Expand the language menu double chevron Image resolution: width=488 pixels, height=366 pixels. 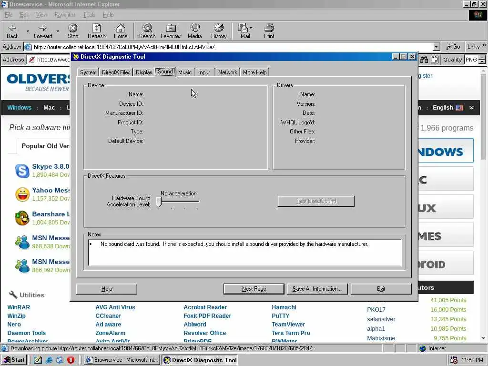pyautogui.click(x=471, y=108)
